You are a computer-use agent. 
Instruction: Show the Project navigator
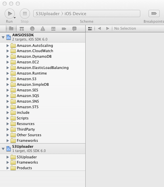click(x=11, y=29)
